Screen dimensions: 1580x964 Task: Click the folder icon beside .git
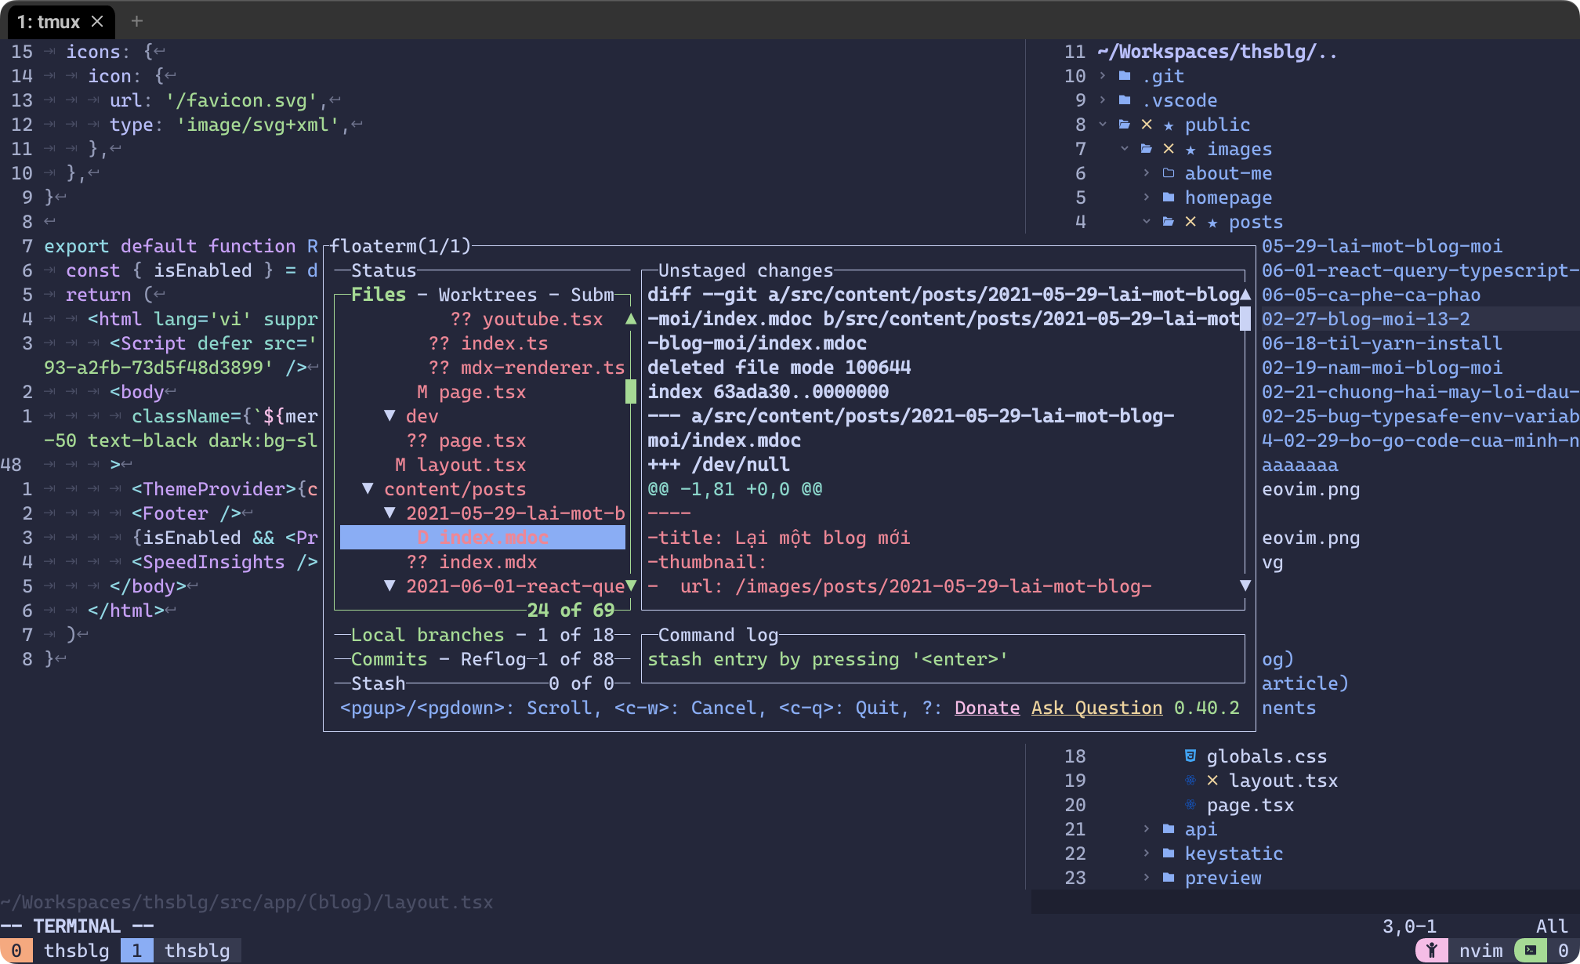tap(1125, 76)
